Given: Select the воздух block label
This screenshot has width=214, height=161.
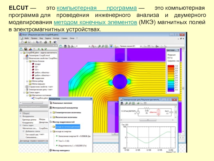Looking at the screenshot, I should point(38,64).
